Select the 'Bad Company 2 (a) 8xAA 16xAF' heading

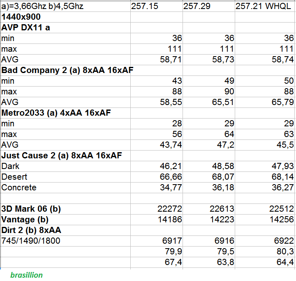pos(67,71)
